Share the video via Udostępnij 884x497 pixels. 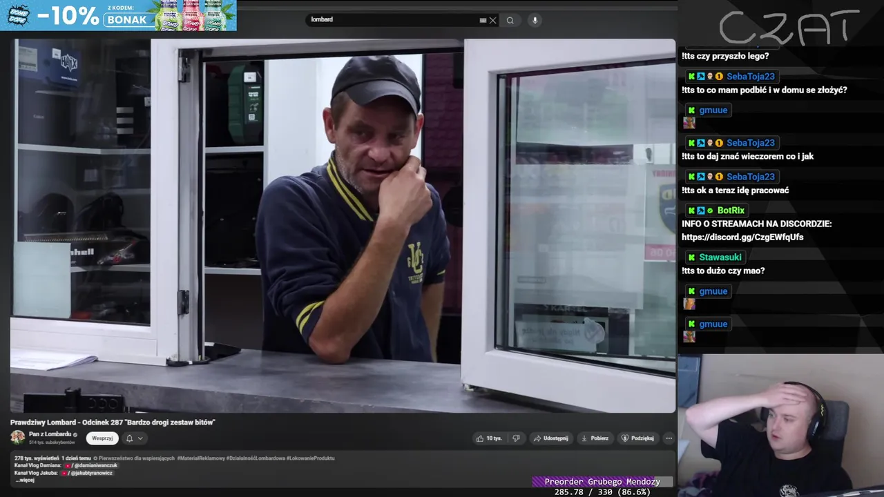coord(550,438)
